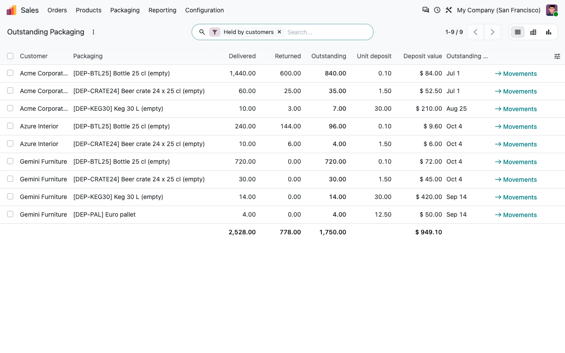Sort by the Deposit value column header
This screenshot has width=565, height=353.
(422, 56)
